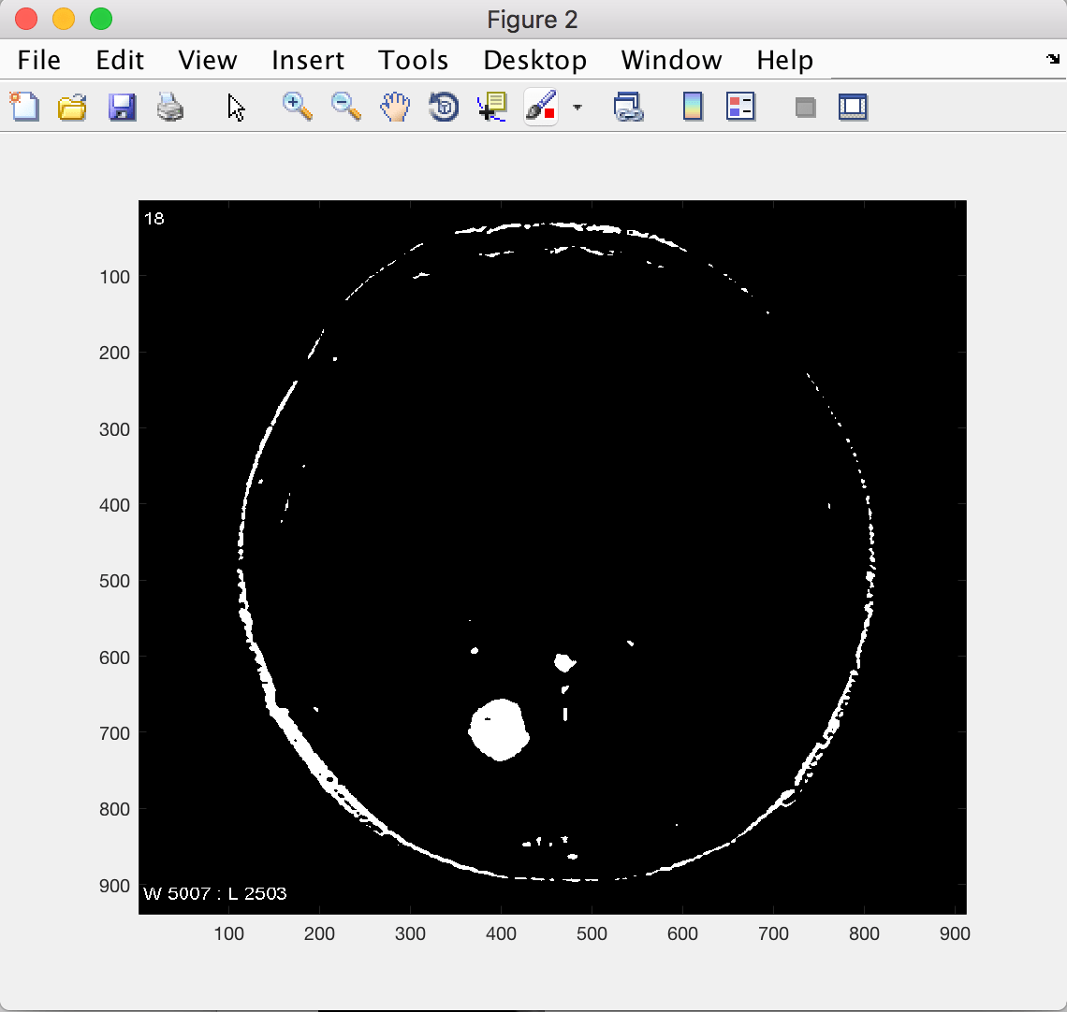Open the Tools menu
Image resolution: width=1067 pixels, height=1012 pixels.
point(413,59)
